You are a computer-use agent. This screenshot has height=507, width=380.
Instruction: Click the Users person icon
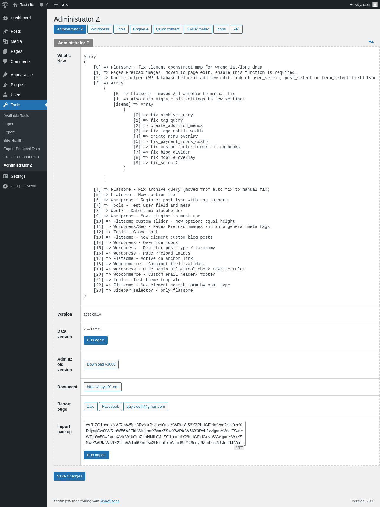[5, 95]
